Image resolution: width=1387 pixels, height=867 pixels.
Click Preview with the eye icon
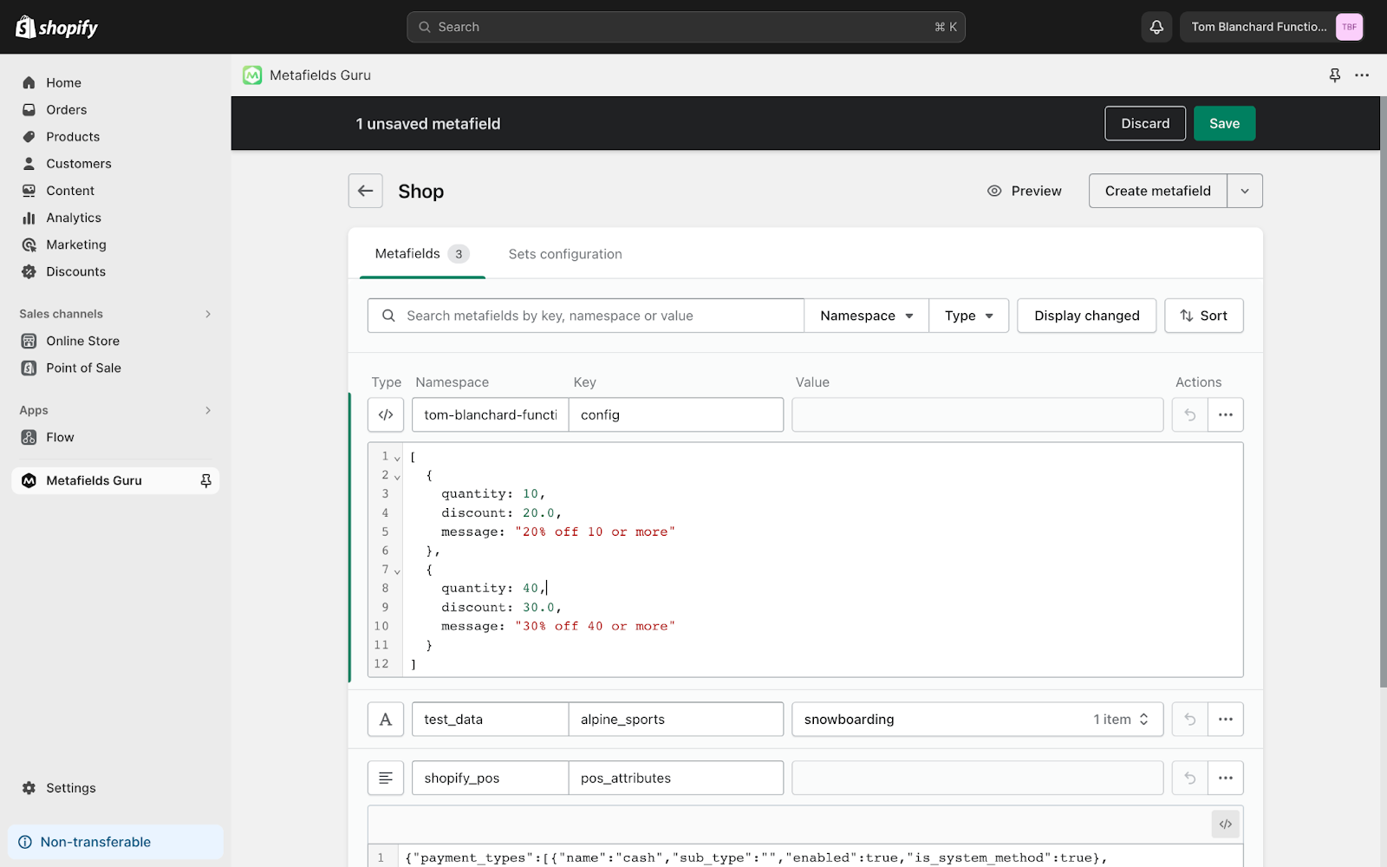(1025, 191)
